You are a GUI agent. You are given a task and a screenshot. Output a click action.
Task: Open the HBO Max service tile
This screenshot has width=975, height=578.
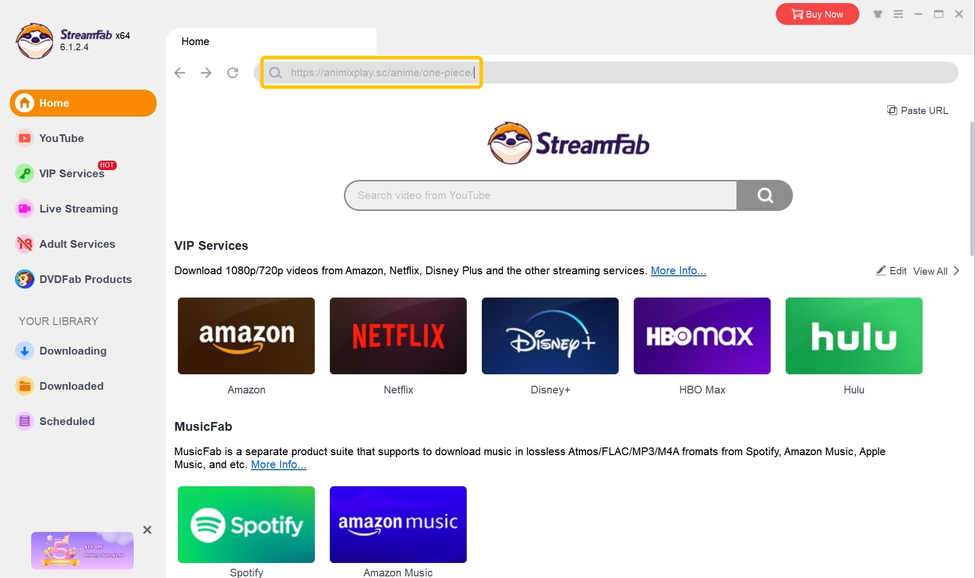click(x=702, y=336)
